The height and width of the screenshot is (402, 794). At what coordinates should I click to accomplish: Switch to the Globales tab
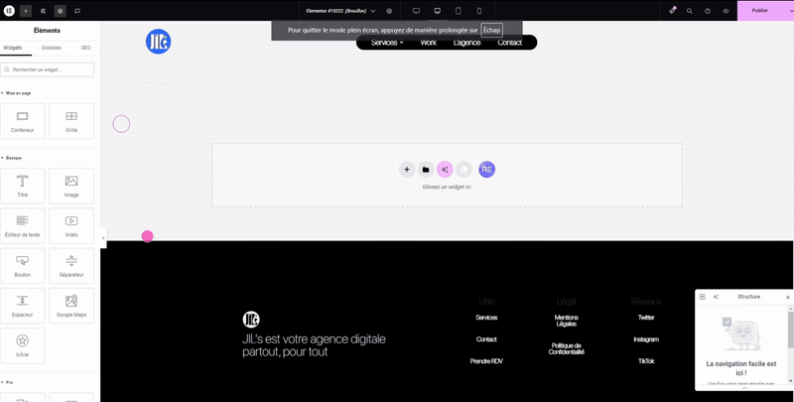(51, 48)
